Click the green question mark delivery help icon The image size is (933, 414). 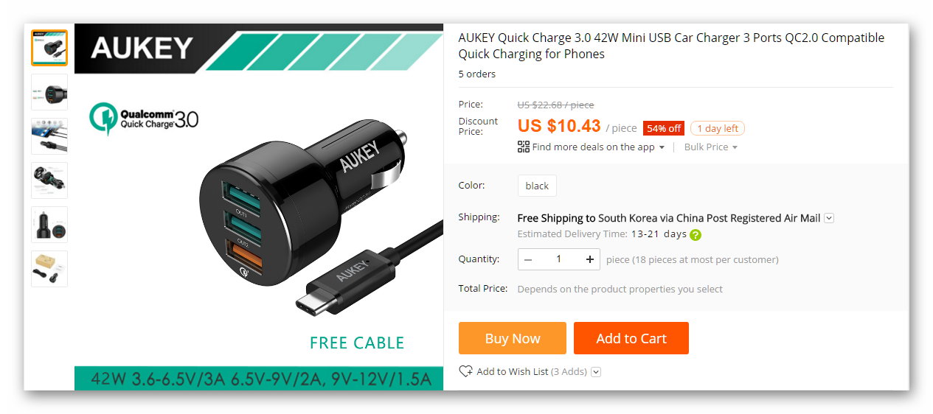(x=696, y=235)
